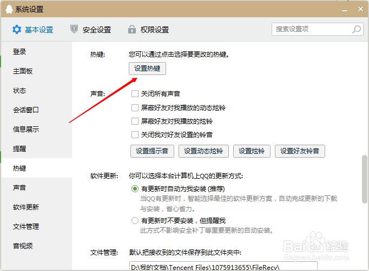Select 声音 in the sidebar
Viewport: 369px width, 271px height.
pyautogui.click(x=36, y=188)
